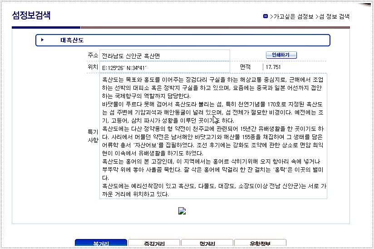374x249 pixels.
Task: Click the line starting 흑산도에는 예리선착장이 있고
Action: tap(214, 186)
